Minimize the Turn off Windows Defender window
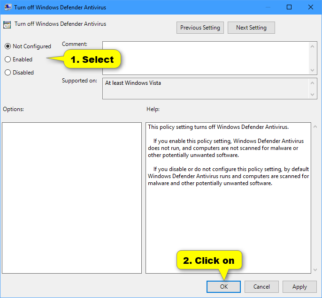The height and width of the screenshot is (298, 322). (268, 7)
